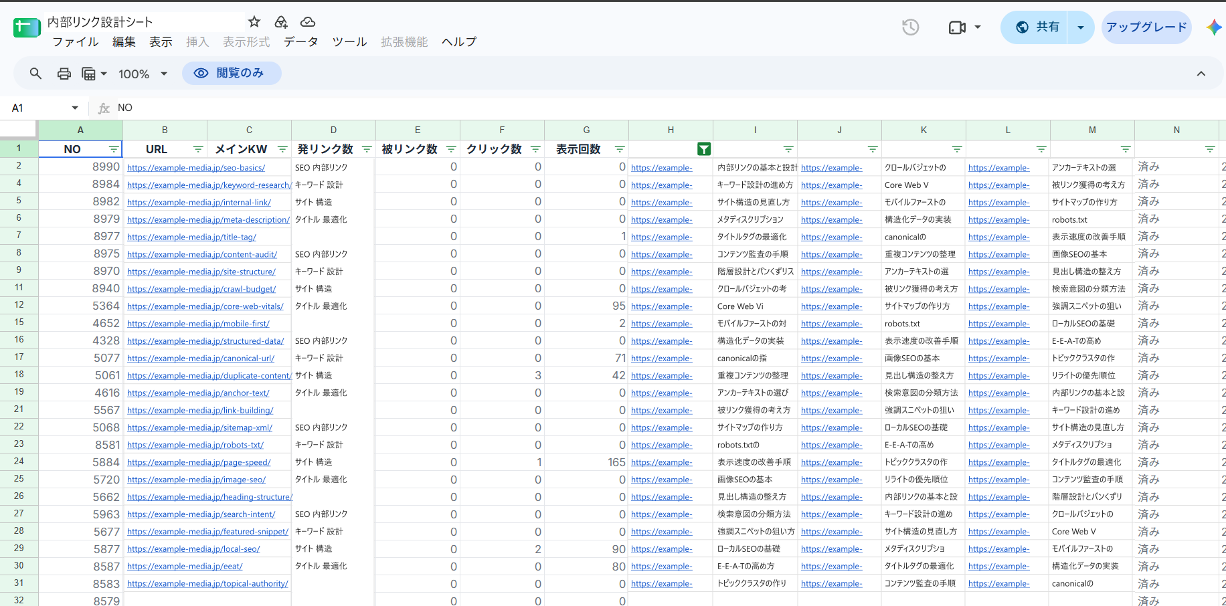
Task: Open filter icon on 表示回数 header
Action: [620, 149]
